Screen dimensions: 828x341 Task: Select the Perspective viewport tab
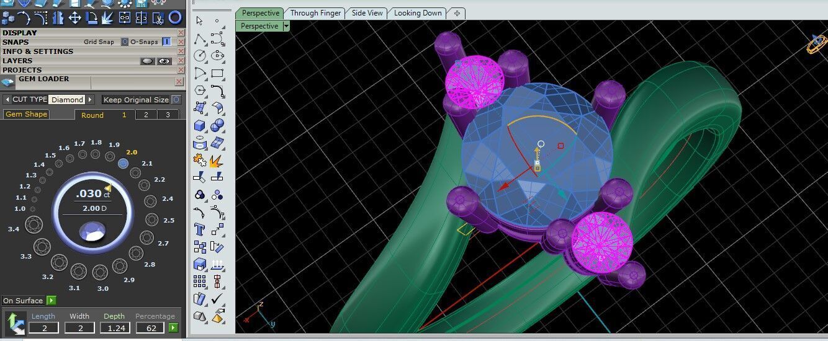point(260,13)
